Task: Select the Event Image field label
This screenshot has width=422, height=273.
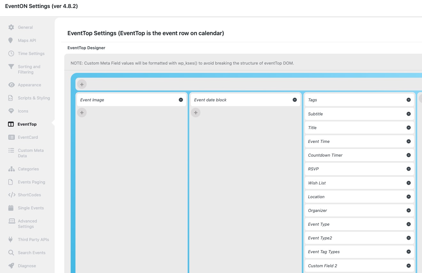Action: click(92, 100)
